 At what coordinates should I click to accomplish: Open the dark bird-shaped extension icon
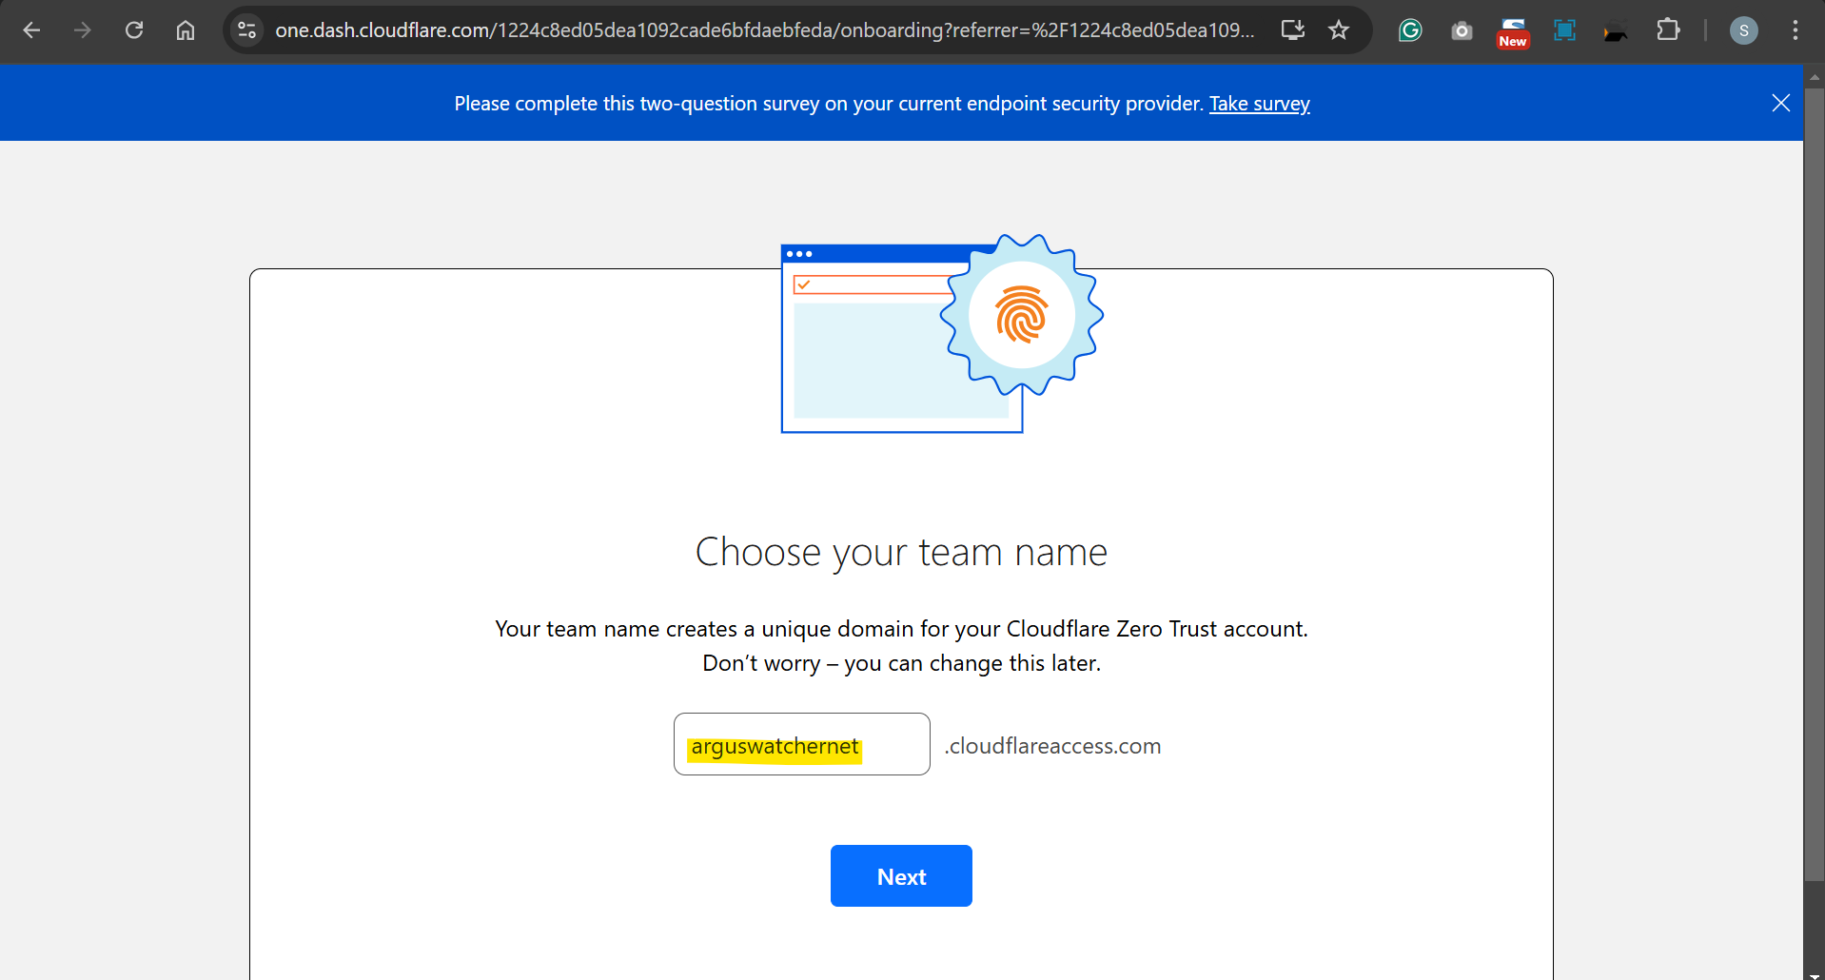tap(1616, 33)
